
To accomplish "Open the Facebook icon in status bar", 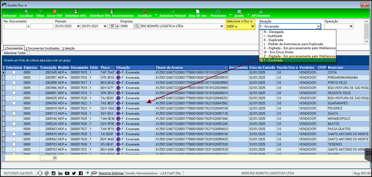I will click(81, 173).
